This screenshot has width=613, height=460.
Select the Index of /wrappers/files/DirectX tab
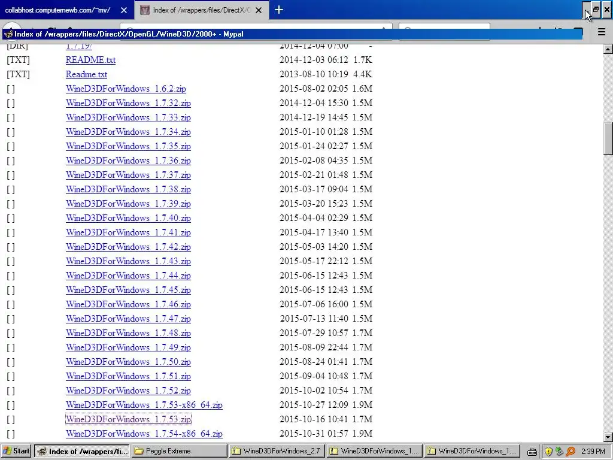pos(201,10)
